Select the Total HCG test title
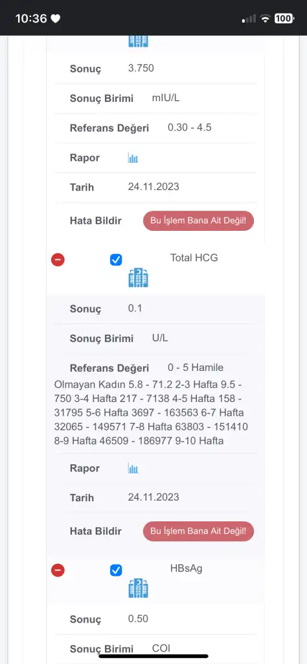The image size is (307, 664). pyautogui.click(x=194, y=257)
